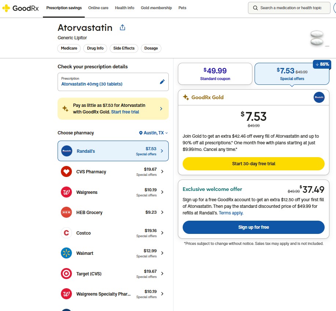Image resolution: width=336 pixels, height=311 pixels.
Task: Open the prescription edit pencil icon
Action: point(162,82)
